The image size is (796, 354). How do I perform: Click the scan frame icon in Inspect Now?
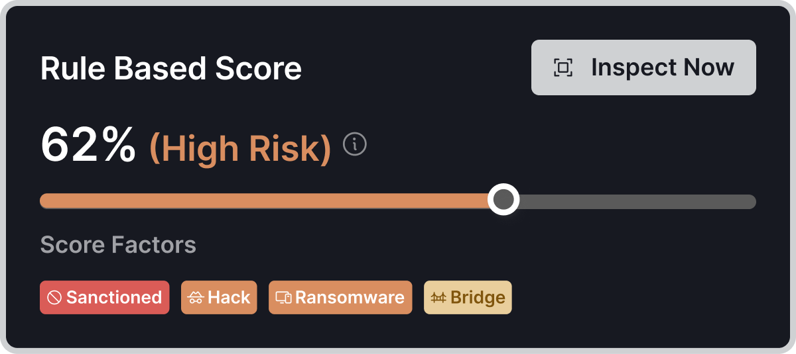pos(563,67)
